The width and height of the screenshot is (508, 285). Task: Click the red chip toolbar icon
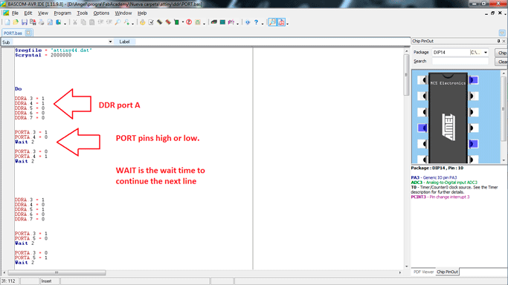point(168,22)
